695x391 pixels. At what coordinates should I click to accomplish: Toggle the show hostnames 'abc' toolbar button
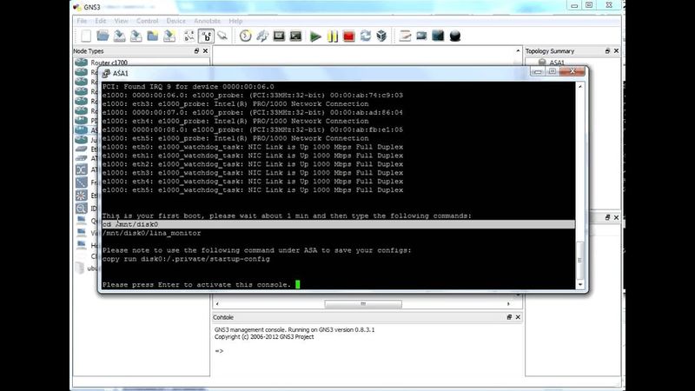point(206,36)
